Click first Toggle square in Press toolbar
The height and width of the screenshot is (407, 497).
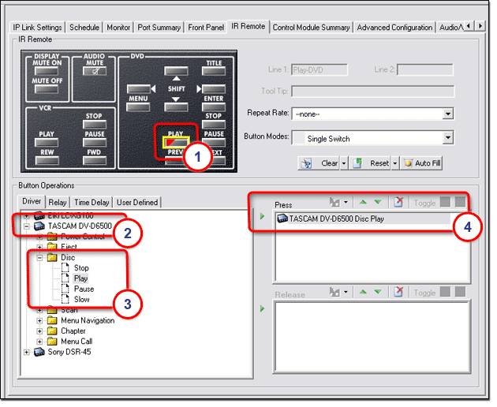[x=446, y=203]
